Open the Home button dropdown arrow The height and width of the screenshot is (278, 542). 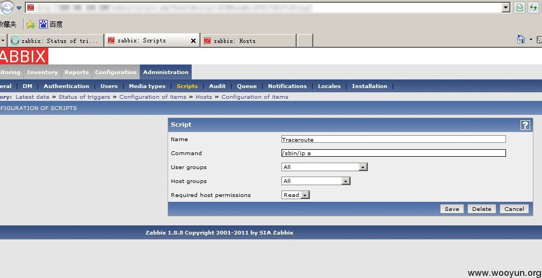click(531, 39)
